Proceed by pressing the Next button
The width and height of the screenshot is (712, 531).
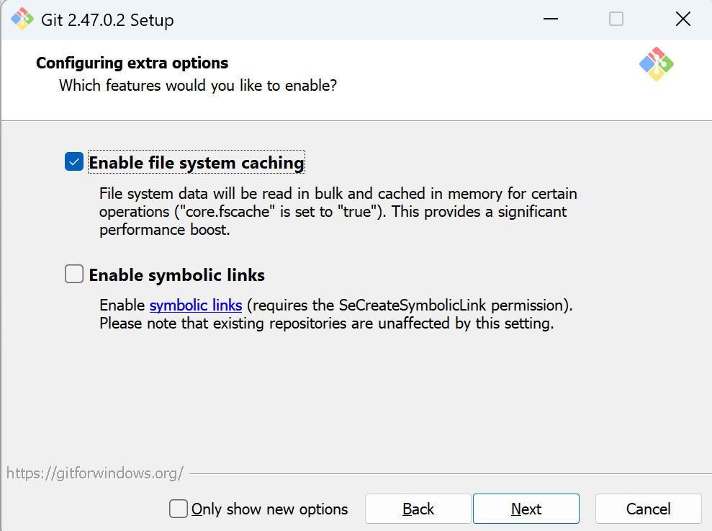526,509
